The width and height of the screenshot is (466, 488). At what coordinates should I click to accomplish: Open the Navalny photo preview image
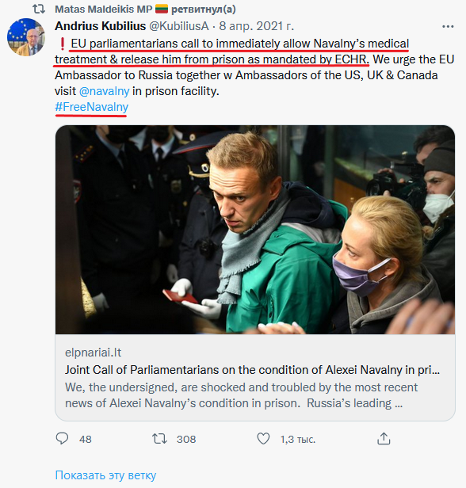[255, 230]
